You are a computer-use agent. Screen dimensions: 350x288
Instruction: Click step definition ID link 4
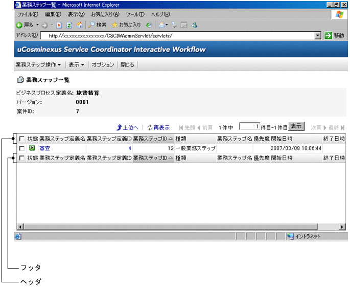[x=130, y=148]
